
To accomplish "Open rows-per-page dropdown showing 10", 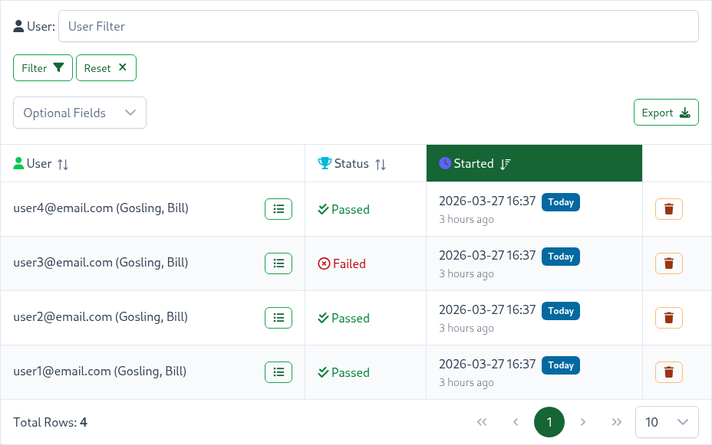I will (x=667, y=422).
